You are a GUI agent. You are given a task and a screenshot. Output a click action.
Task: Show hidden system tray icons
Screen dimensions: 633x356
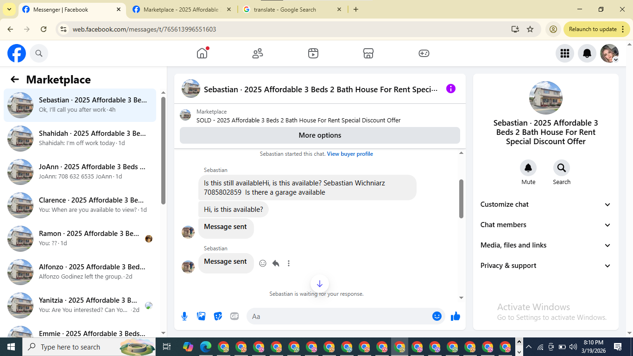click(528, 347)
